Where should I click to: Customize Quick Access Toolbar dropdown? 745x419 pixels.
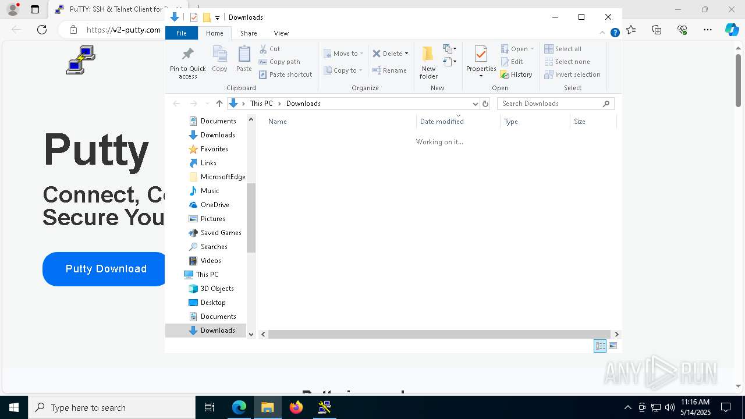tap(217, 18)
